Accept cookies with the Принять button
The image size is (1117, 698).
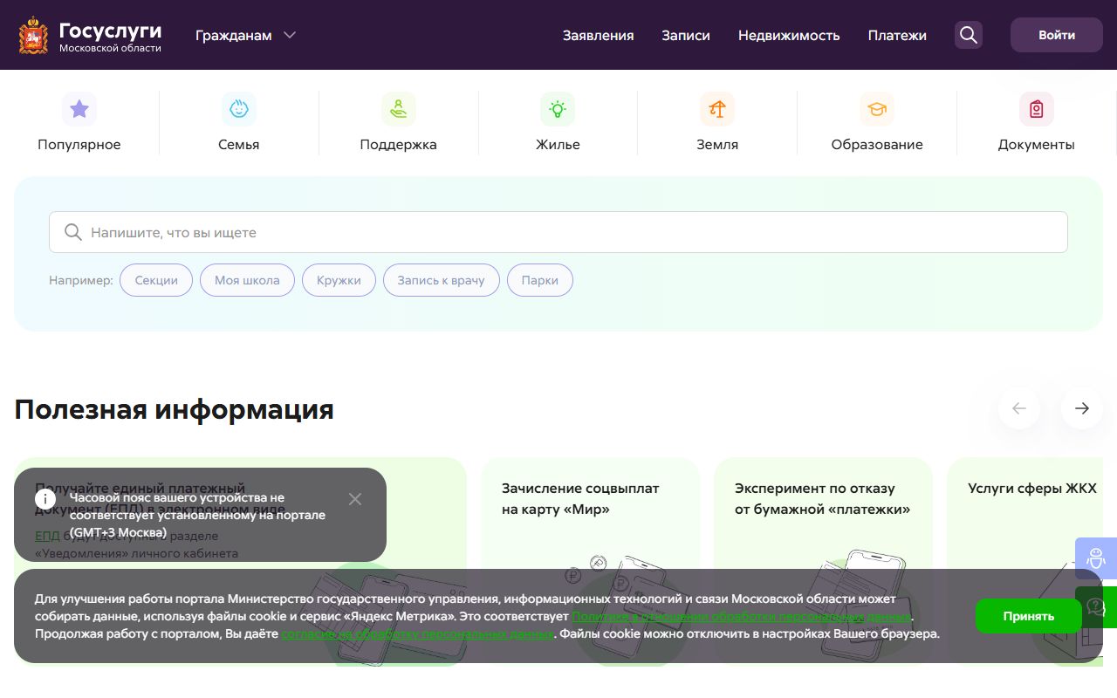[1029, 616]
